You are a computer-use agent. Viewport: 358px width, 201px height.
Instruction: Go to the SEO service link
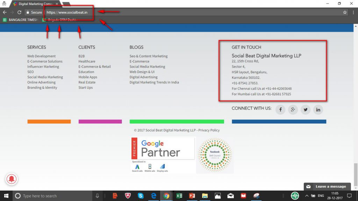30,72
